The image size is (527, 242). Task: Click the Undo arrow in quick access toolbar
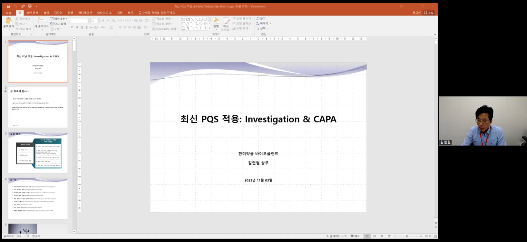[15, 6]
